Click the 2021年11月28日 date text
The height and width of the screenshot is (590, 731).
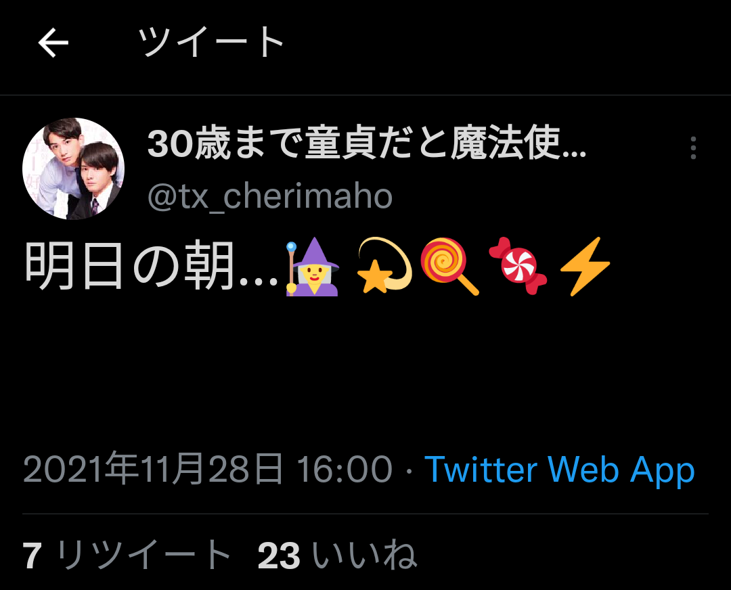153,469
